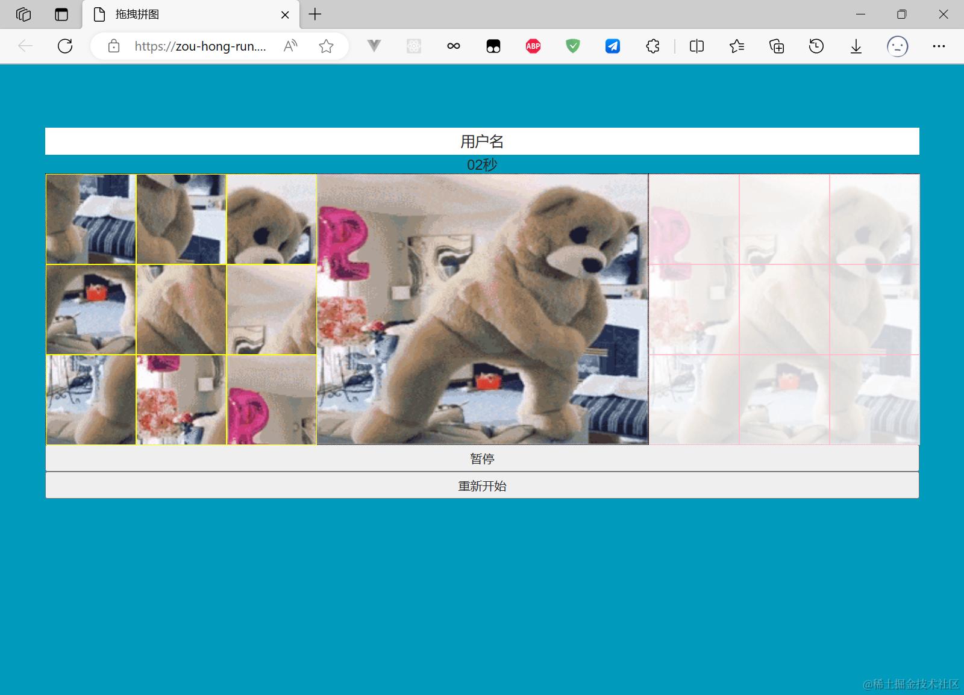
Task: Click the faded target cell with the pink balloon
Action: click(694, 219)
